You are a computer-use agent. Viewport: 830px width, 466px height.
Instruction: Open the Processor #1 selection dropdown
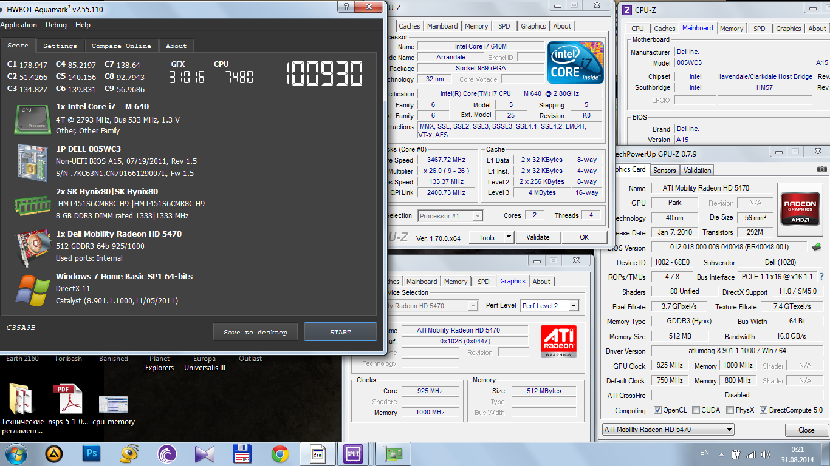click(450, 215)
